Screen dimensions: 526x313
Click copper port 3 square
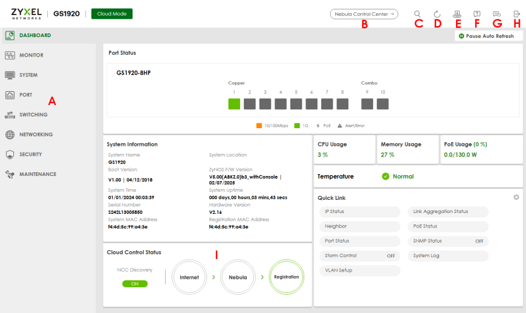(x=265, y=104)
